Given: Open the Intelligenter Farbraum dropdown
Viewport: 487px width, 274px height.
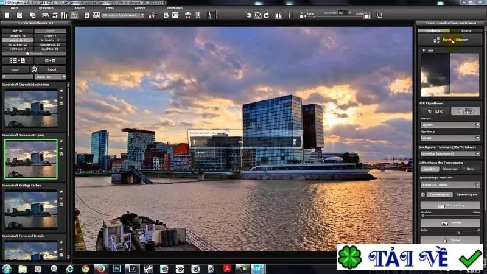Looking at the screenshot, I should click(450, 153).
